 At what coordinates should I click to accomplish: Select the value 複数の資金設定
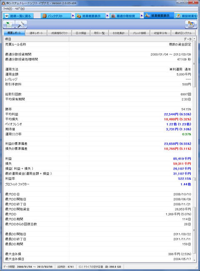tap(180, 44)
